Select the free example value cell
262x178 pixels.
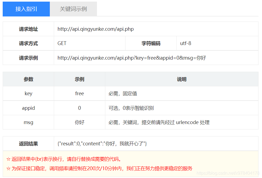tap(79, 94)
